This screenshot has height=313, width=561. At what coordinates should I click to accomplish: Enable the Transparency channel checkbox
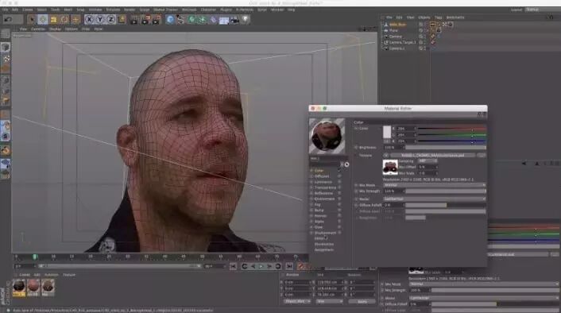click(x=311, y=187)
